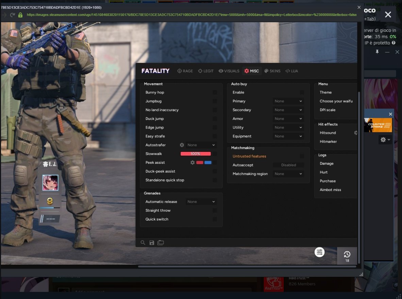Viewport: 402px width, 299px height.
Task: Click the FATALITY logo text
Action: click(x=155, y=71)
